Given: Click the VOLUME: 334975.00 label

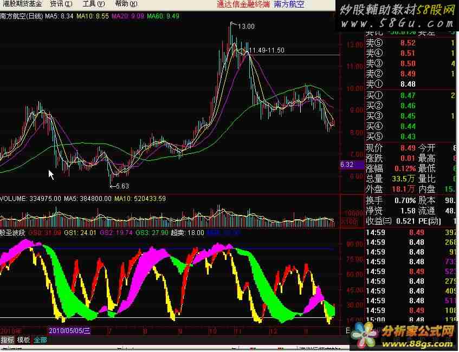Looking at the screenshot, I should [x=30, y=199].
